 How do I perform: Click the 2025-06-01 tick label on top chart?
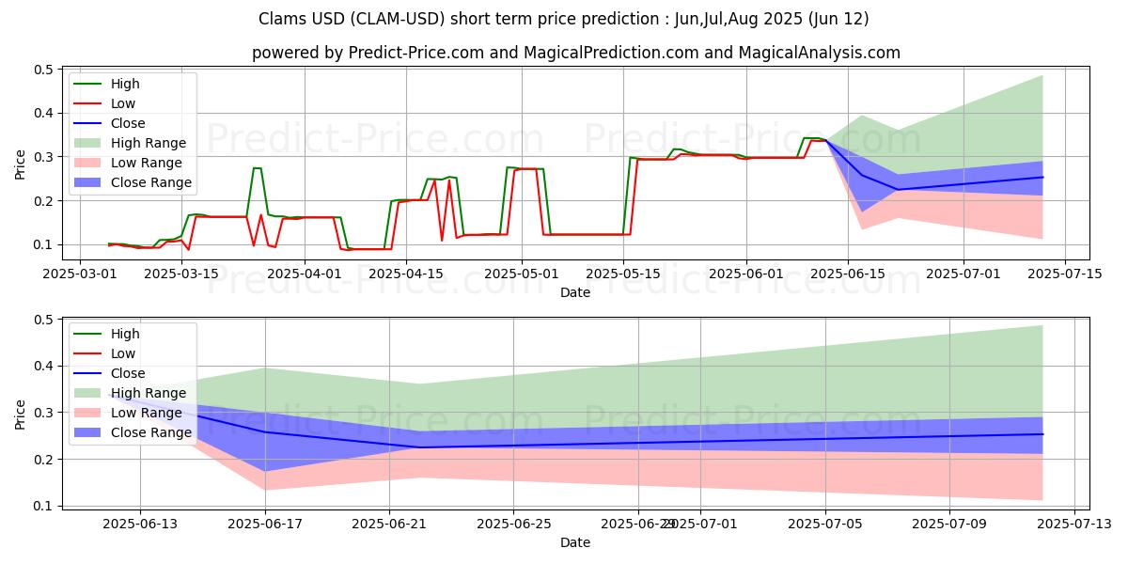coord(746,274)
